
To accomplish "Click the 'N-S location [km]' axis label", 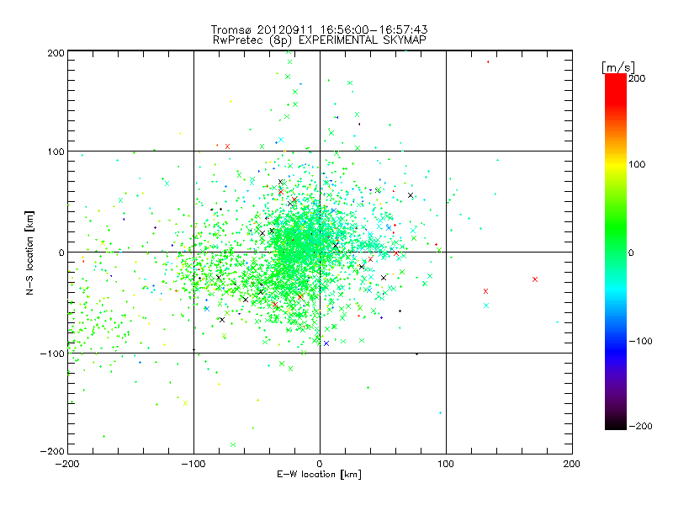I will (x=29, y=252).
